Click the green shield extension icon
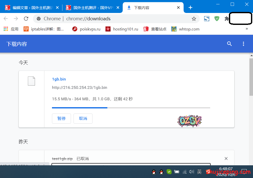 [217, 19]
